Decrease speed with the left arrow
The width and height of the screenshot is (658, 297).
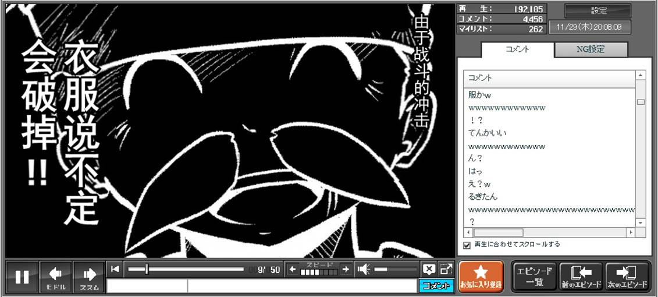pos(293,269)
